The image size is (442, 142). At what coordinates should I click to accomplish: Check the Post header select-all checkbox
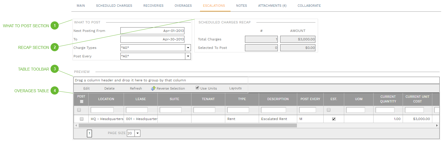click(82, 102)
